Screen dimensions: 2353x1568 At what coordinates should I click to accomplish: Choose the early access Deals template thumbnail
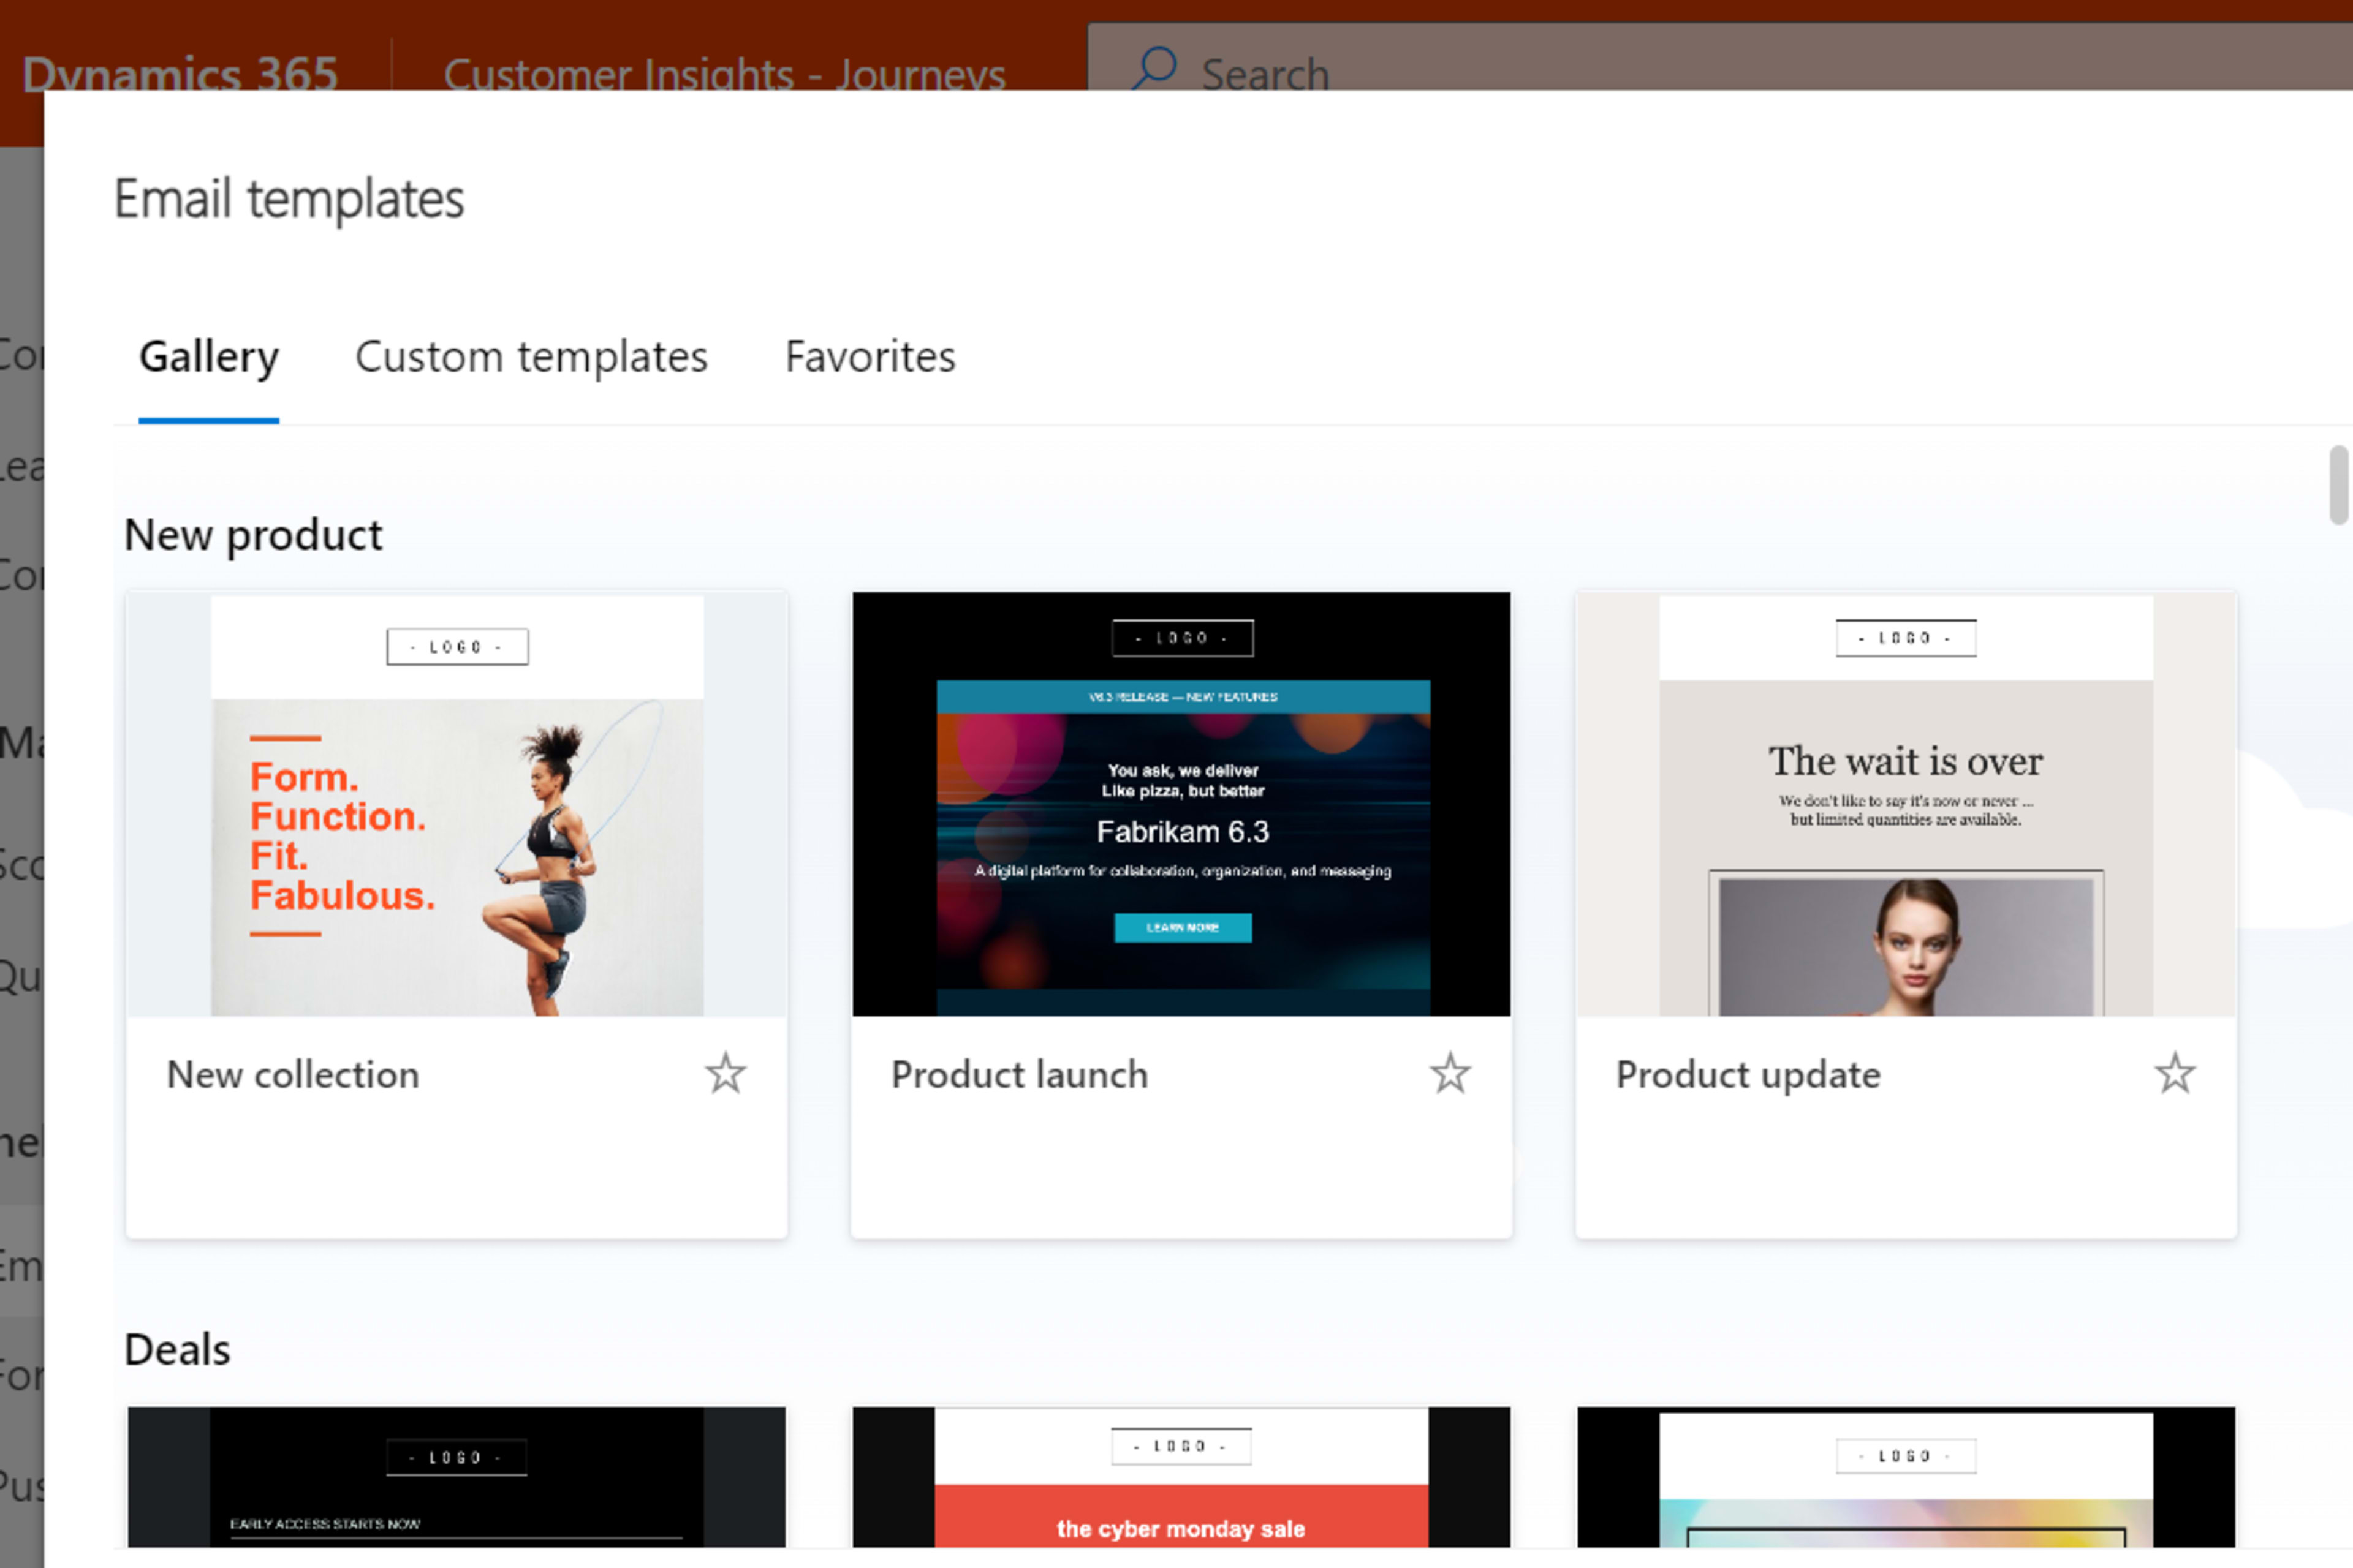coord(456,1477)
